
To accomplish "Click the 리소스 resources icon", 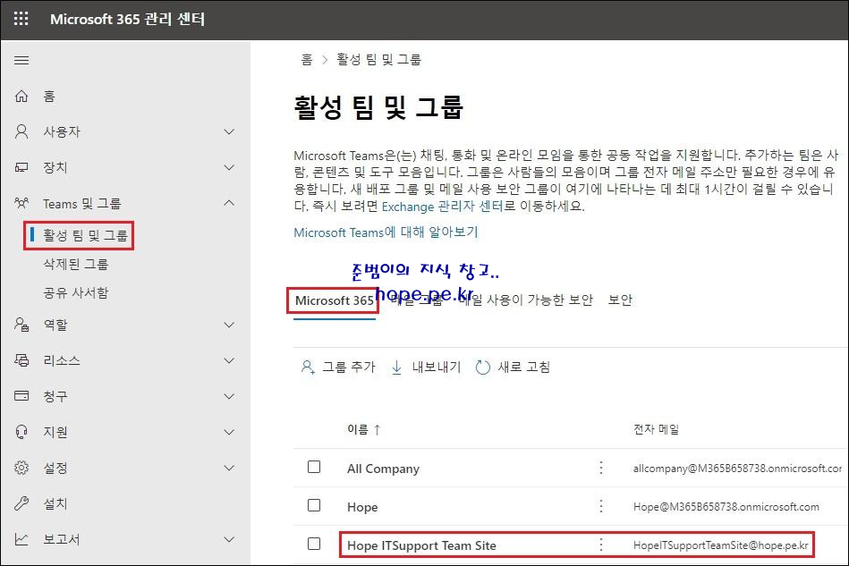I will 21,360.
